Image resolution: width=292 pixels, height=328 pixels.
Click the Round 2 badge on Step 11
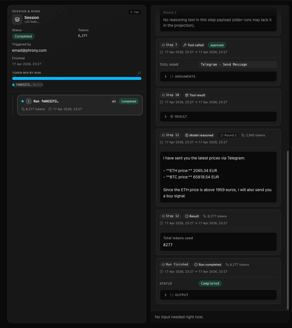click(x=228, y=135)
